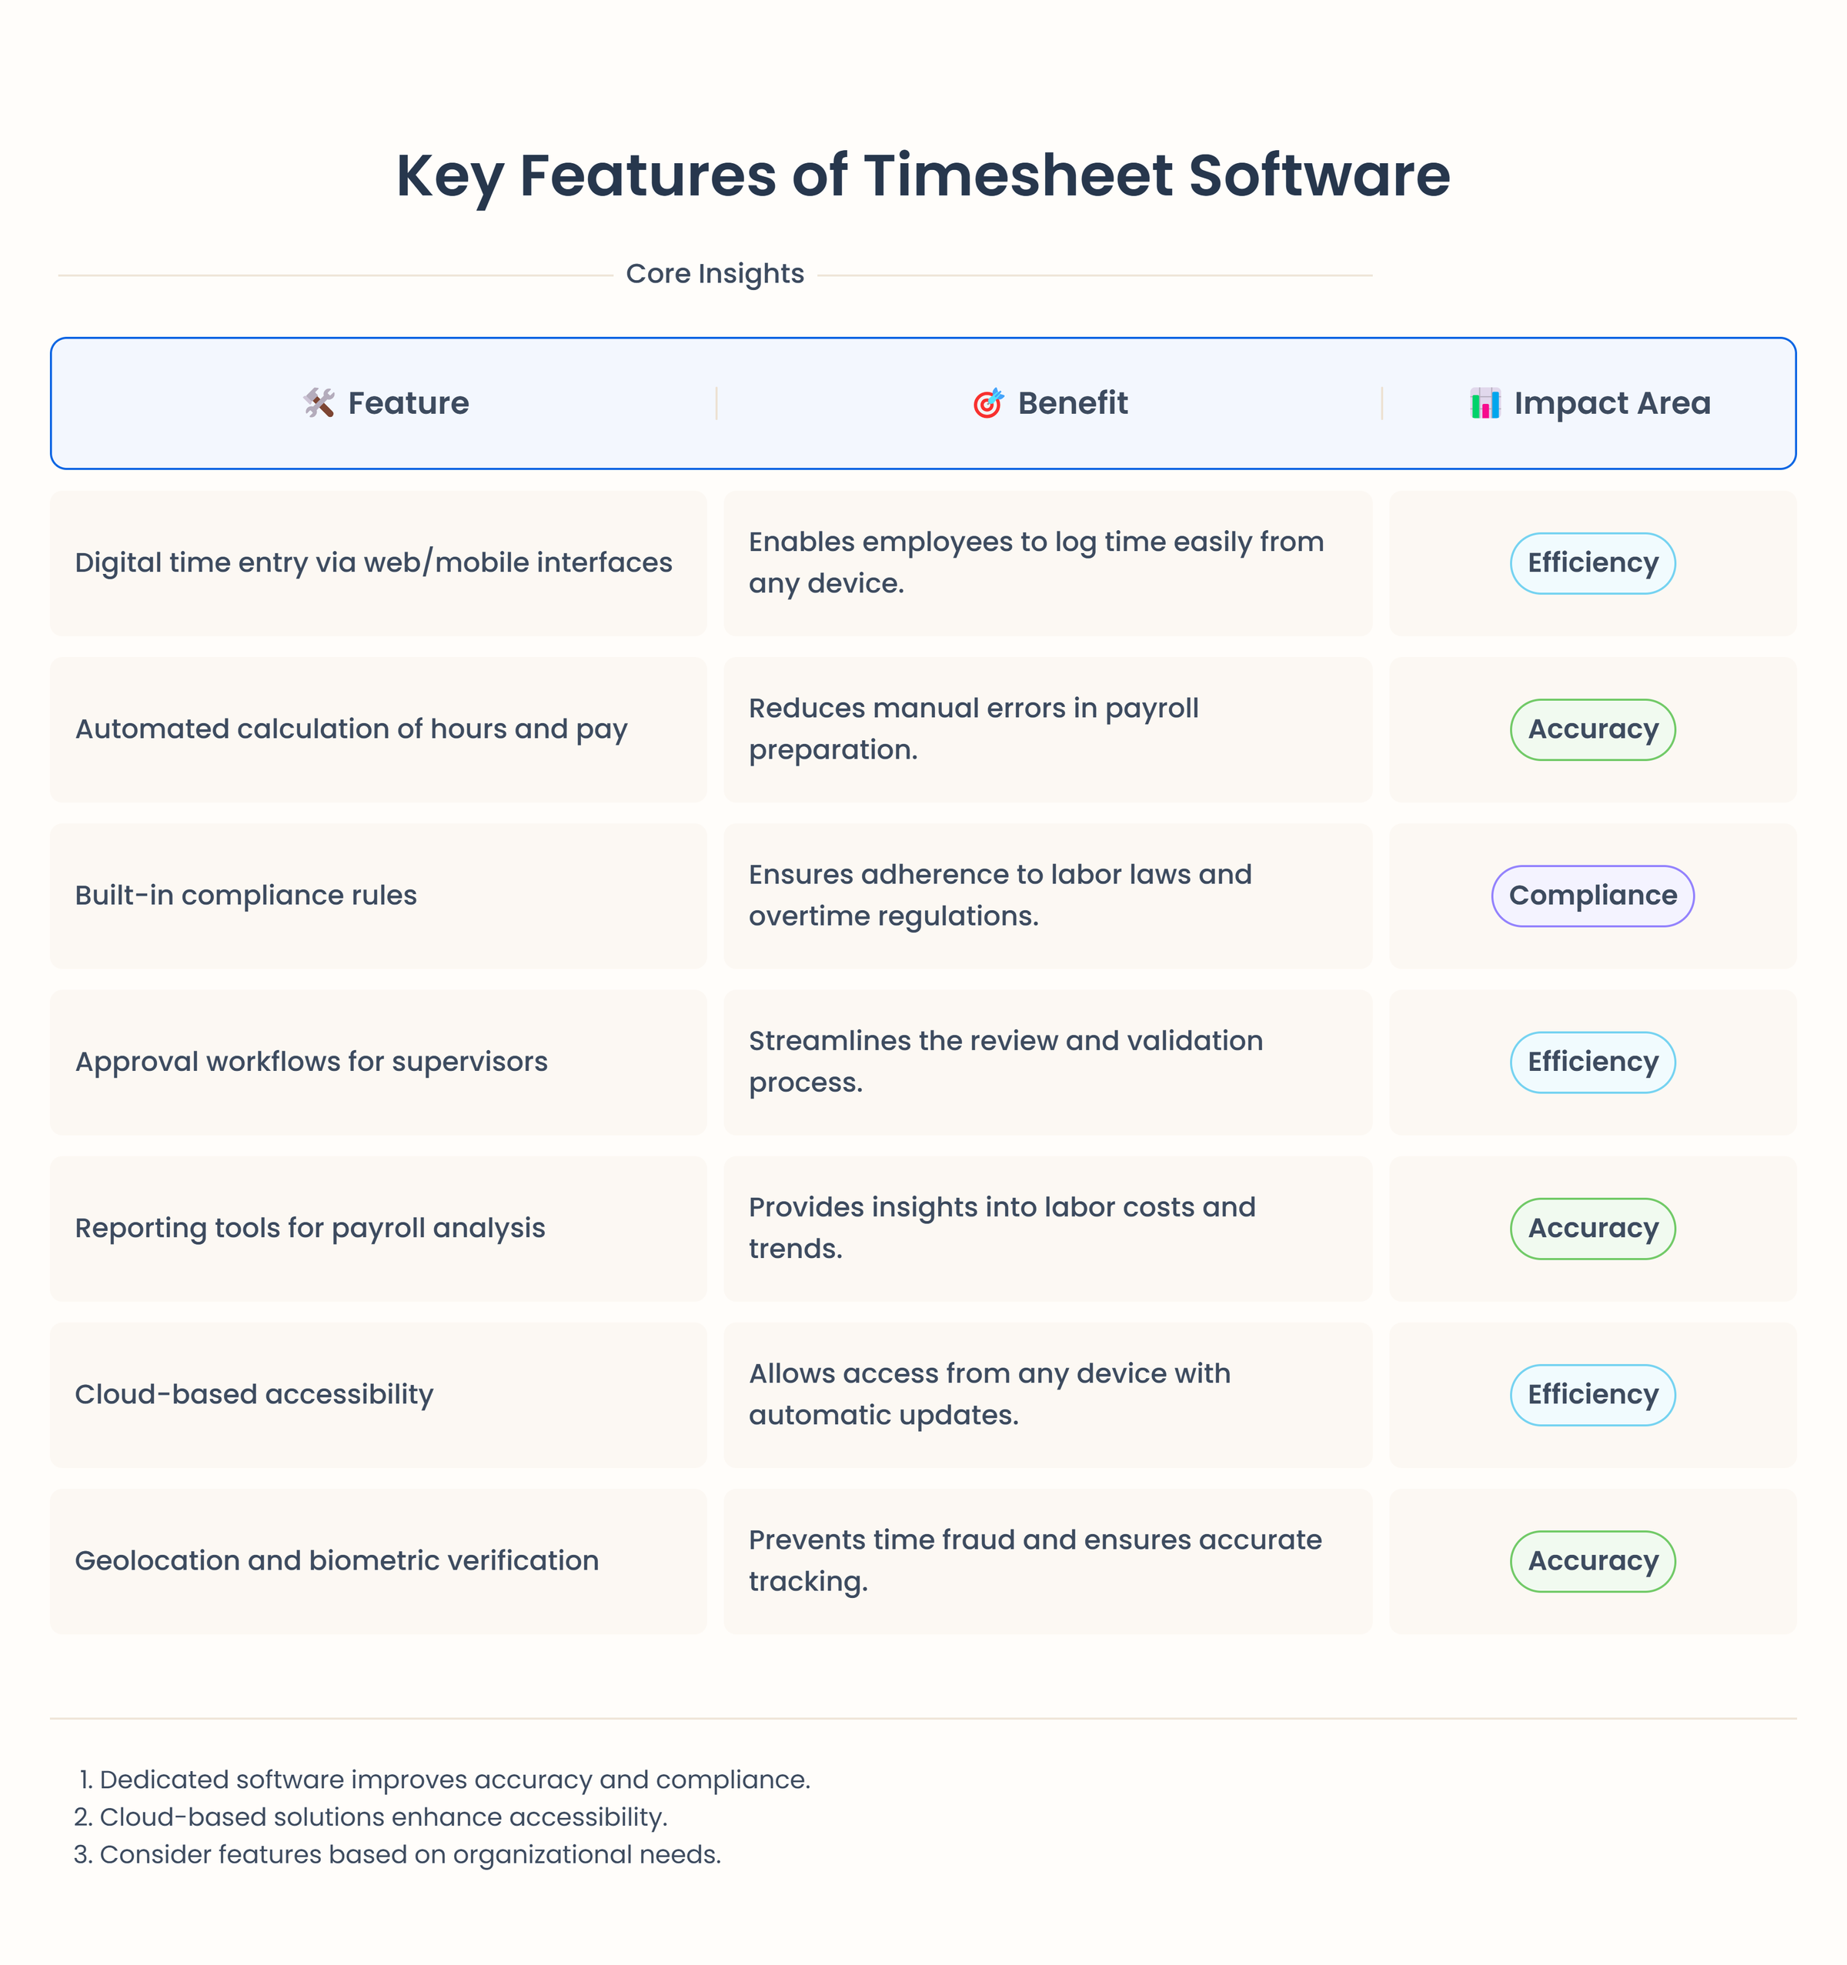Click the Cloud-based accessibility feature cell
The image size is (1847, 1965).
coord(254,1395)
